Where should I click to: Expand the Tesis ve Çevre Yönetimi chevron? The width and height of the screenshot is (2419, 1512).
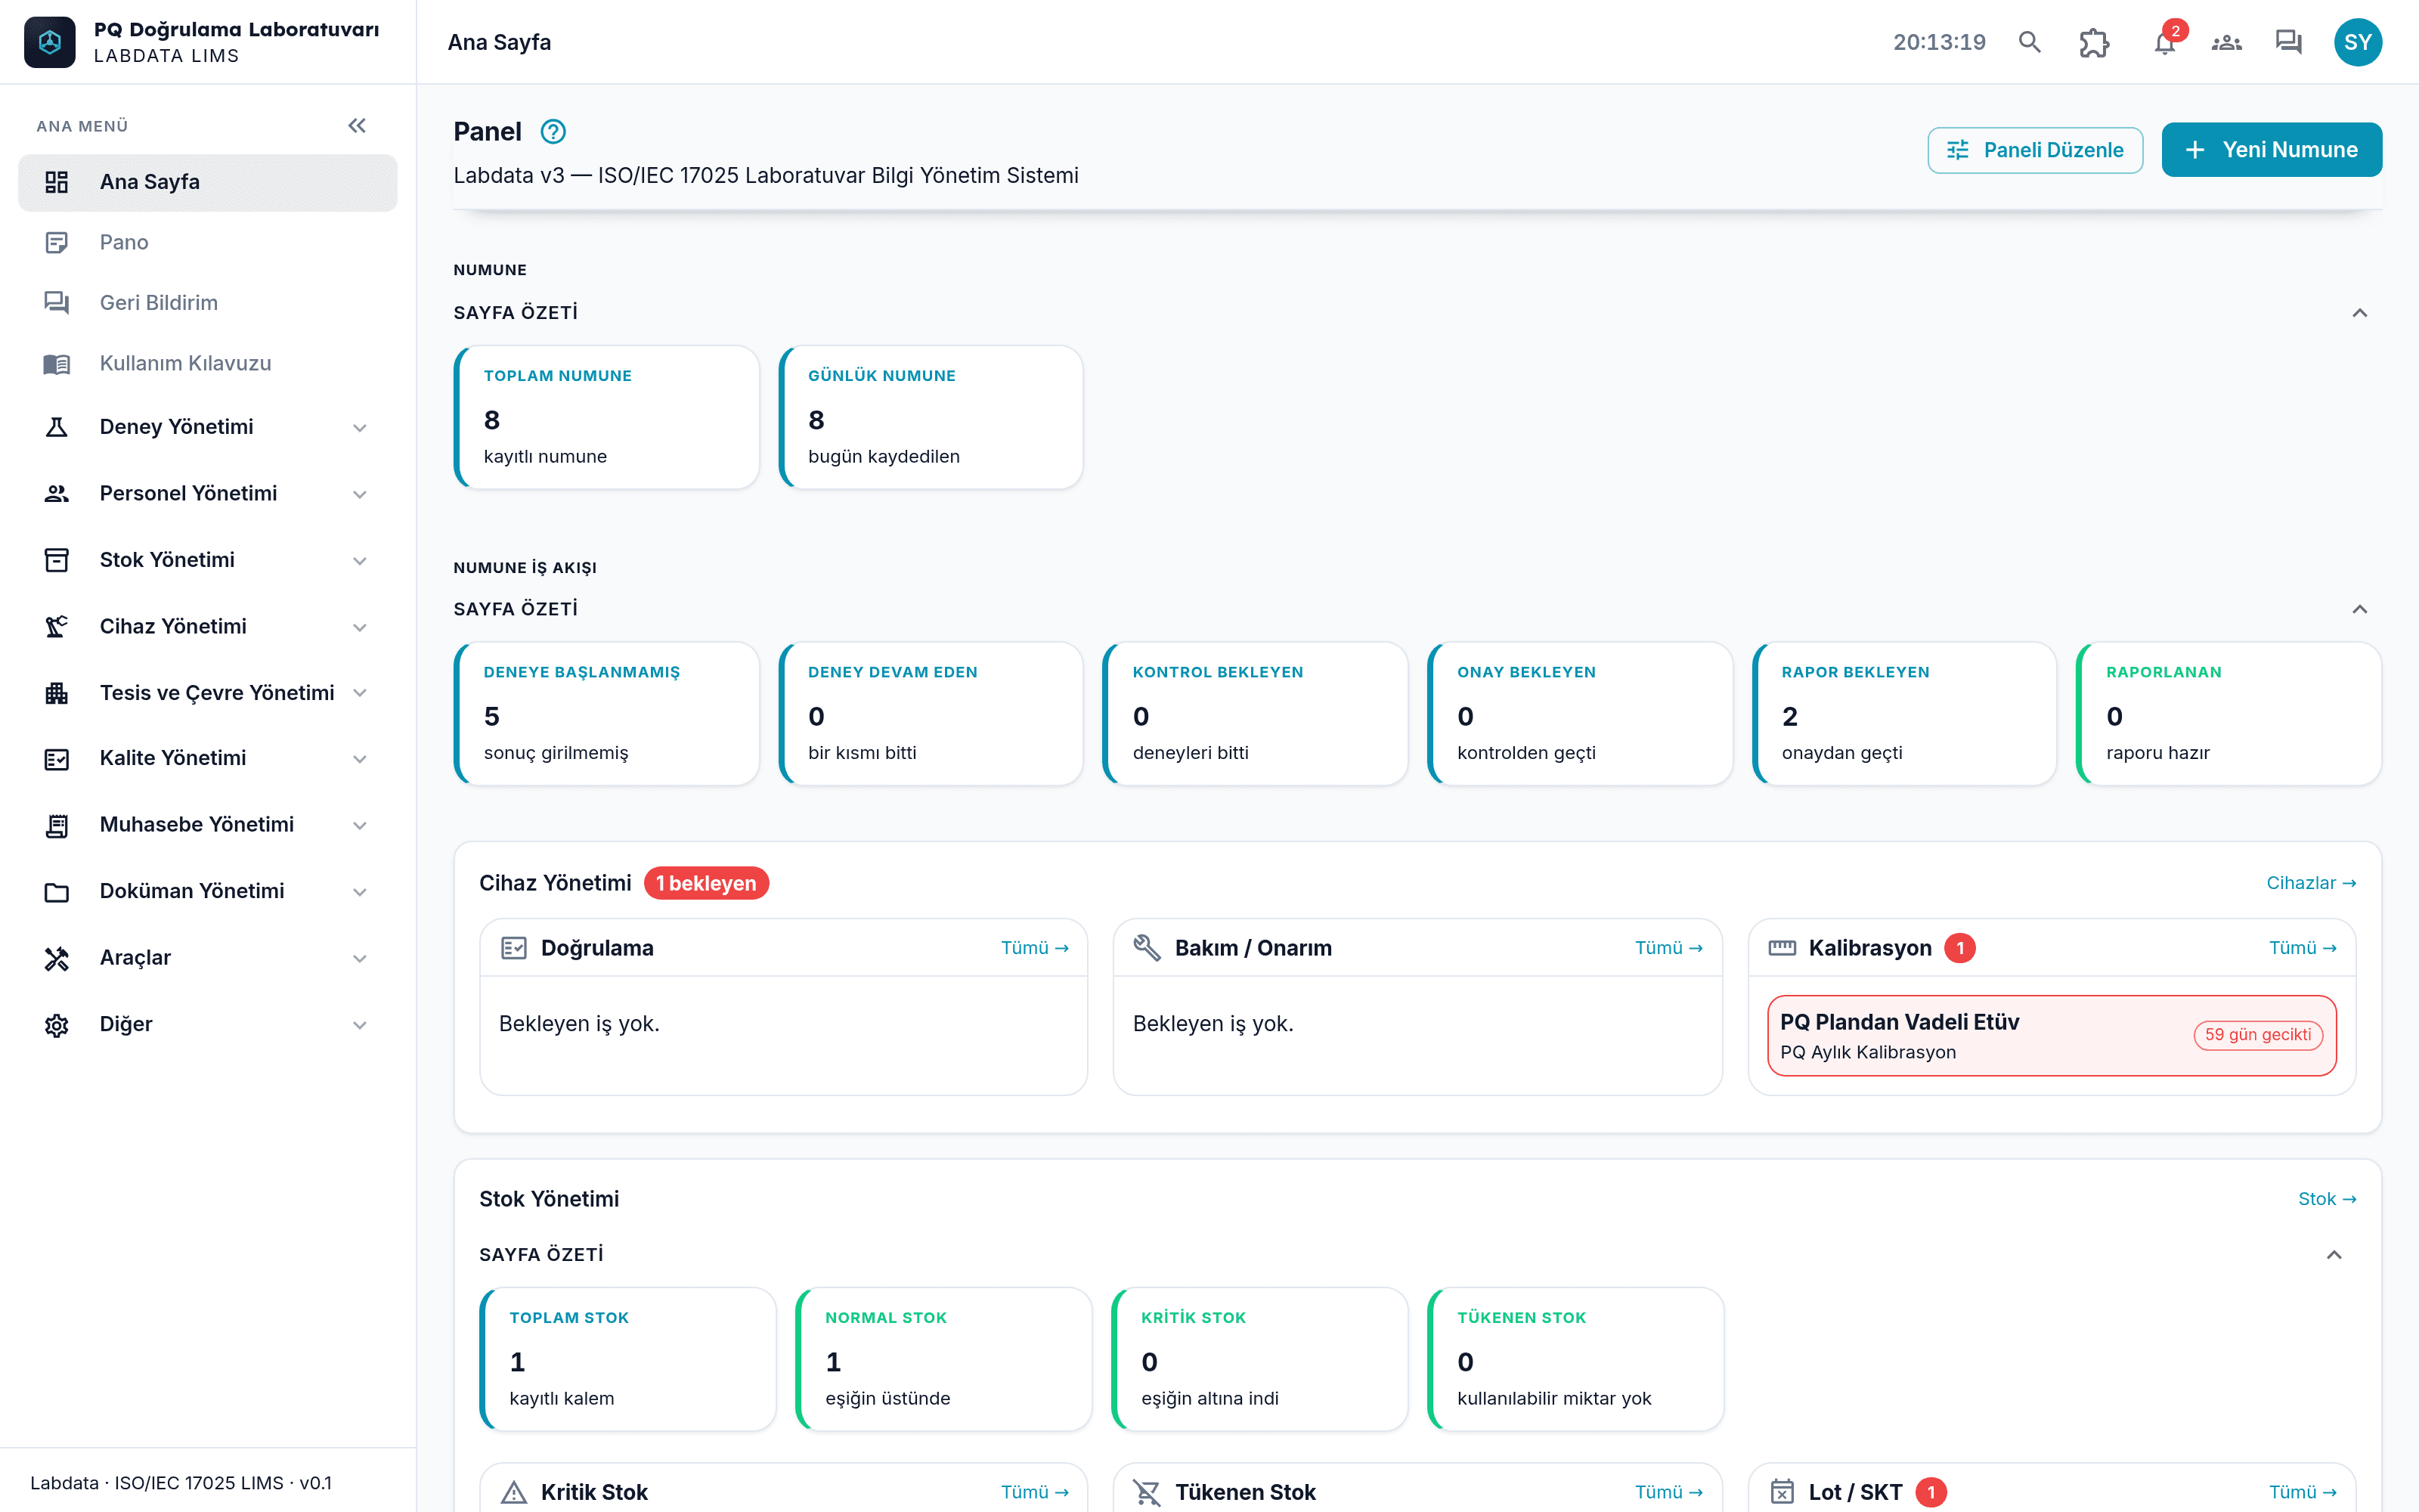point(360,693)
